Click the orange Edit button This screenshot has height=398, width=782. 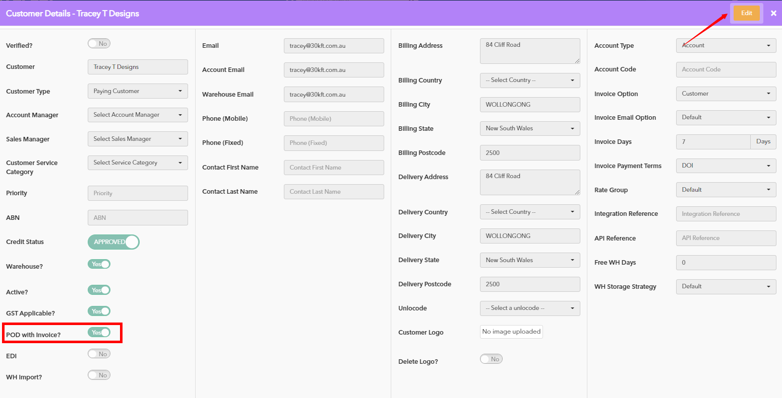pos(747,13)
